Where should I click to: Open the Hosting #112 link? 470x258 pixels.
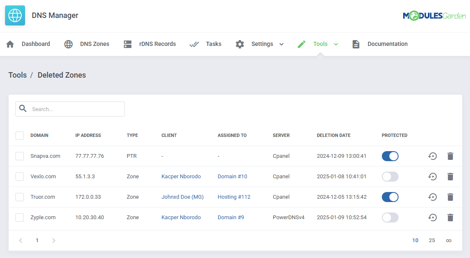(234, 197)
